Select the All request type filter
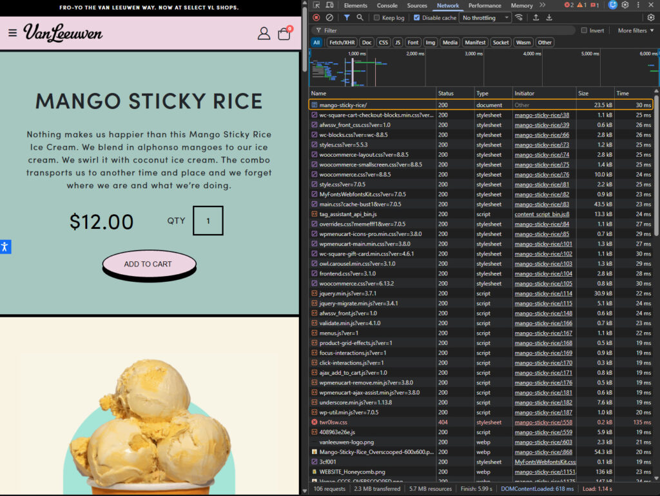 (316, 43)
